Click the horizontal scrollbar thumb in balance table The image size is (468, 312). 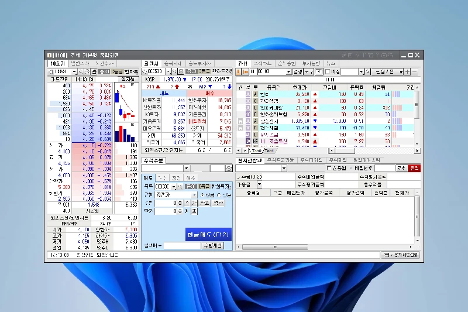click(275, 247)
